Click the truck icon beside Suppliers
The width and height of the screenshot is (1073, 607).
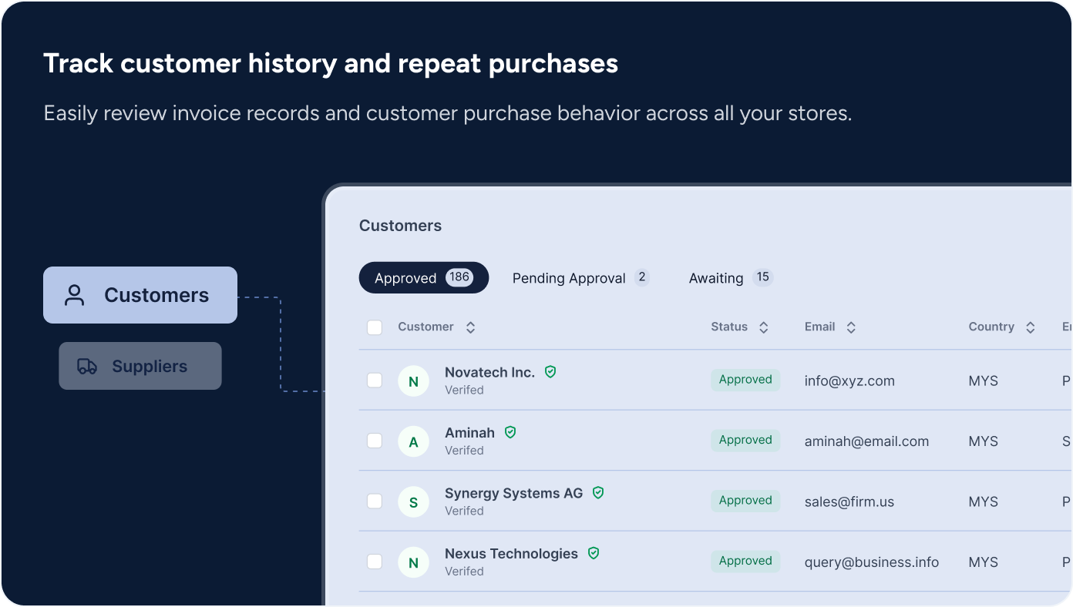[x=87, y=367]
